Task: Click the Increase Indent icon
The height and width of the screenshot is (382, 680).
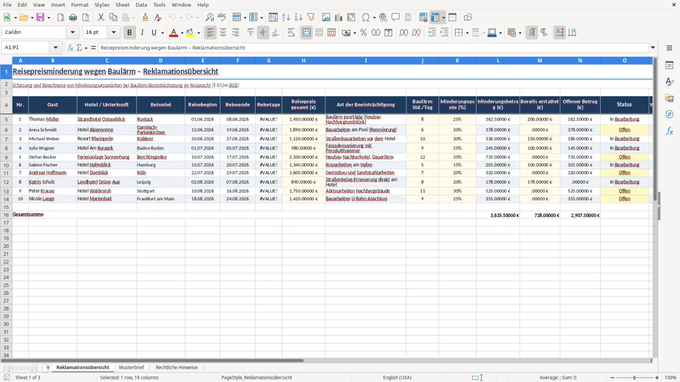Action: tap(432, 33)
